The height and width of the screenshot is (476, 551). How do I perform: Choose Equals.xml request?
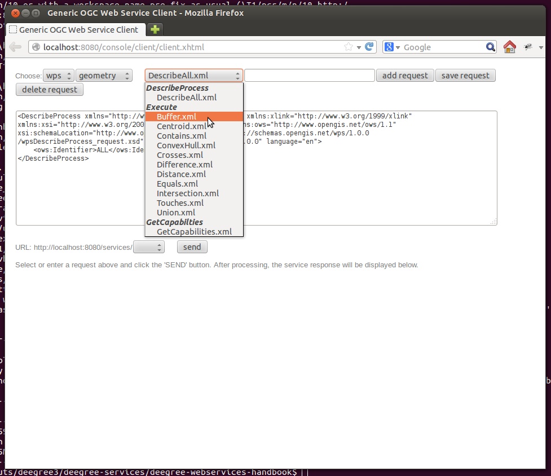(194, 184)
